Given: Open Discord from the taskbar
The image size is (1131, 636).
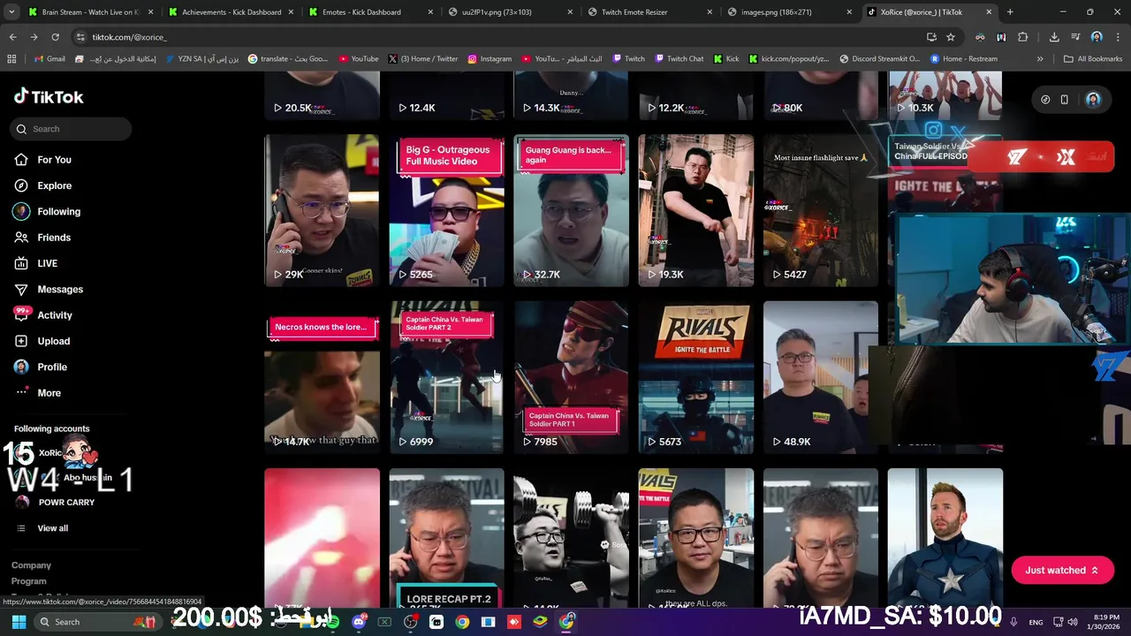Looking at the screenshot, I should 359,622.
